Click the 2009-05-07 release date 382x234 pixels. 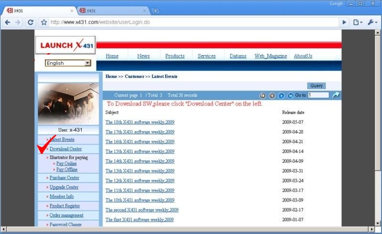coord(293,122)
